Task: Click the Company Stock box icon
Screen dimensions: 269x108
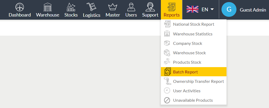Action: coord(167,43)
